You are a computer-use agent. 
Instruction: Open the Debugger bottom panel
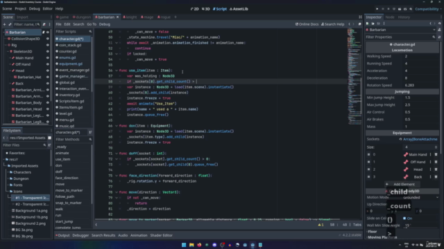[80, 235]
